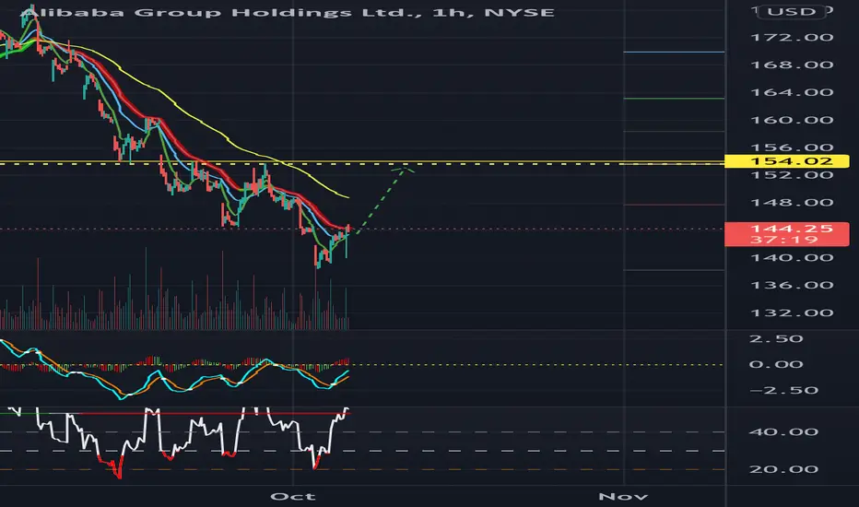The image size is (859, 507).
Task: Click the Nov label on time axis
Action: coord(623,497)
